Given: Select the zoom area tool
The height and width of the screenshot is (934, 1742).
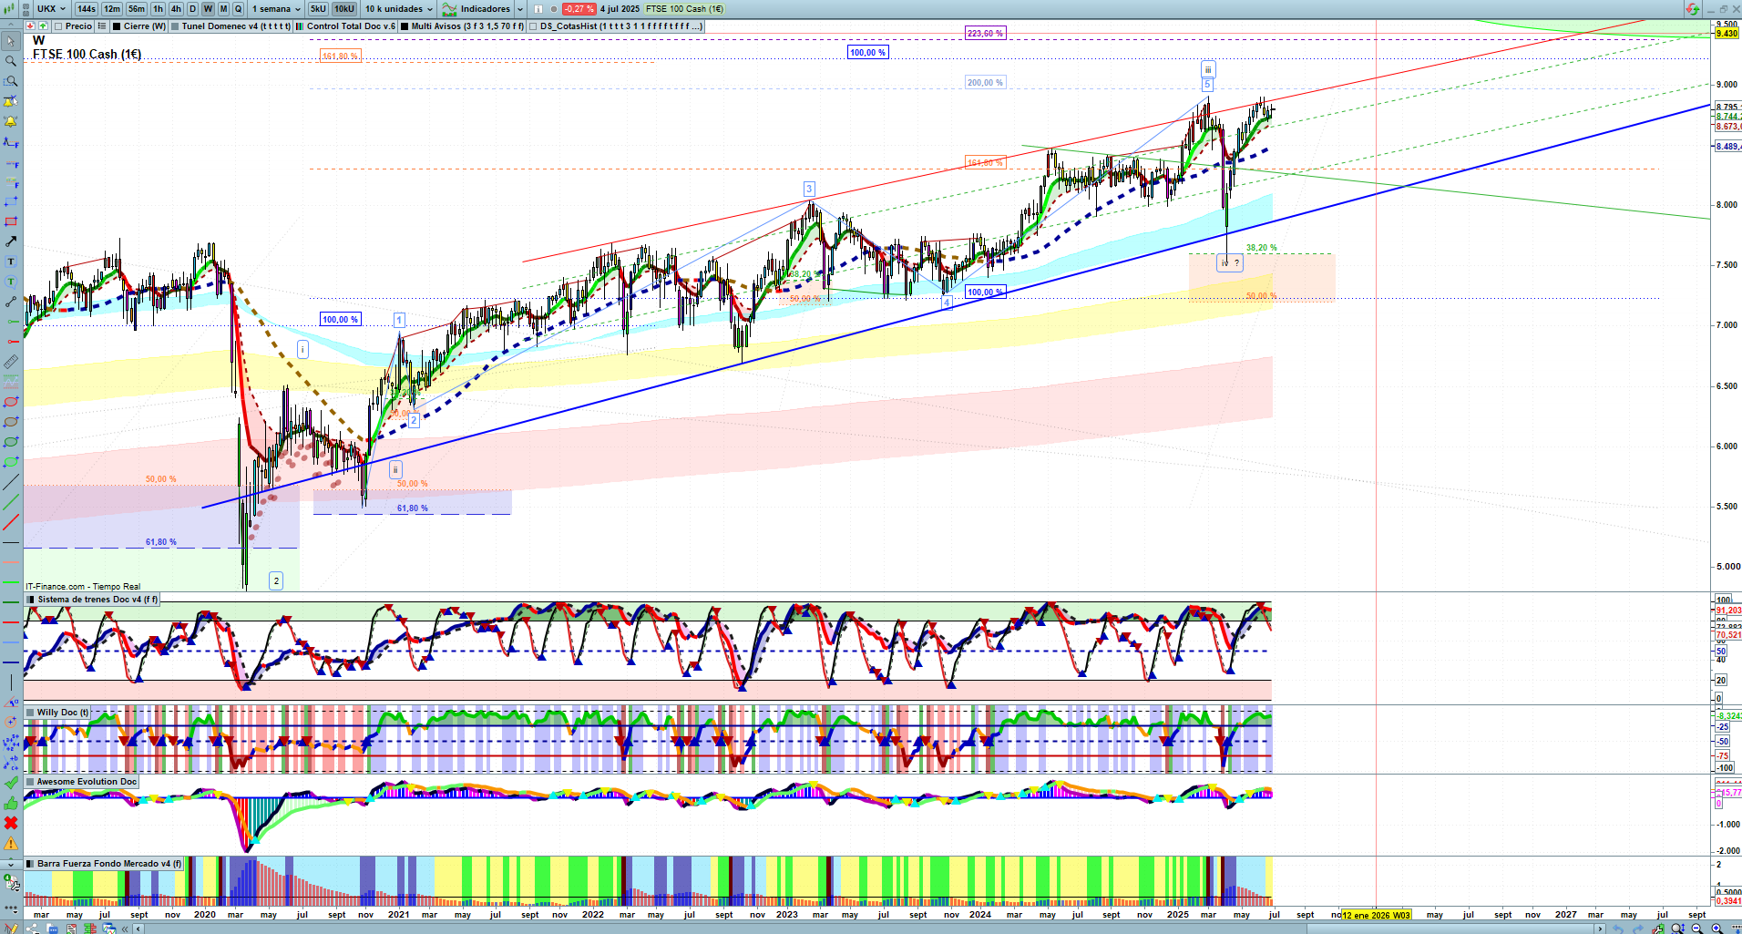Looking at the screenshot, I should (11, 81).
